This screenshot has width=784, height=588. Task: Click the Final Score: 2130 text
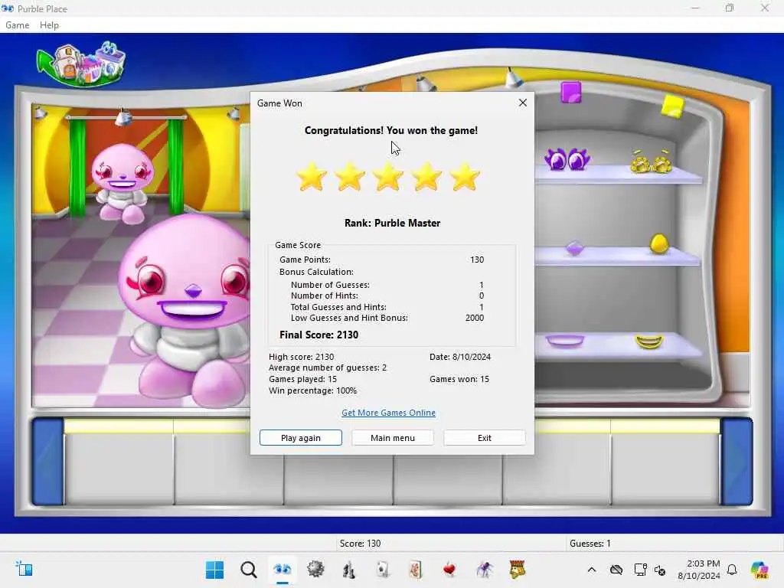(x=319, y=335)
